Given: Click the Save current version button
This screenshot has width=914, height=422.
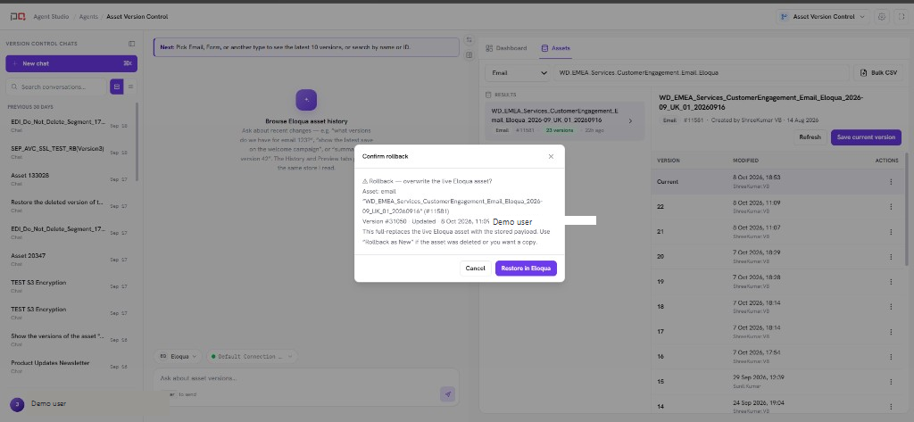Looking at the screenshot, I should [x=866, y=137].
